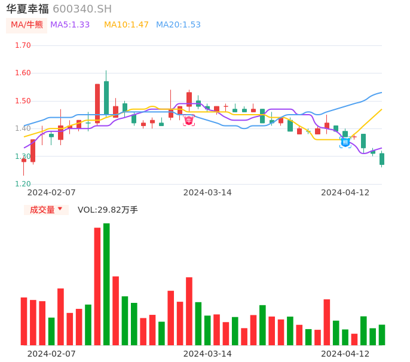Select the tallest green volume bar

coord(106,284)
